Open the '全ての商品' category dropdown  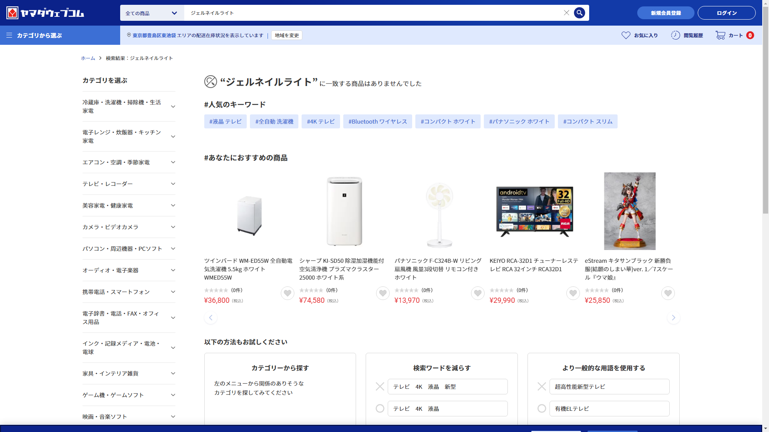pos(152,13)
